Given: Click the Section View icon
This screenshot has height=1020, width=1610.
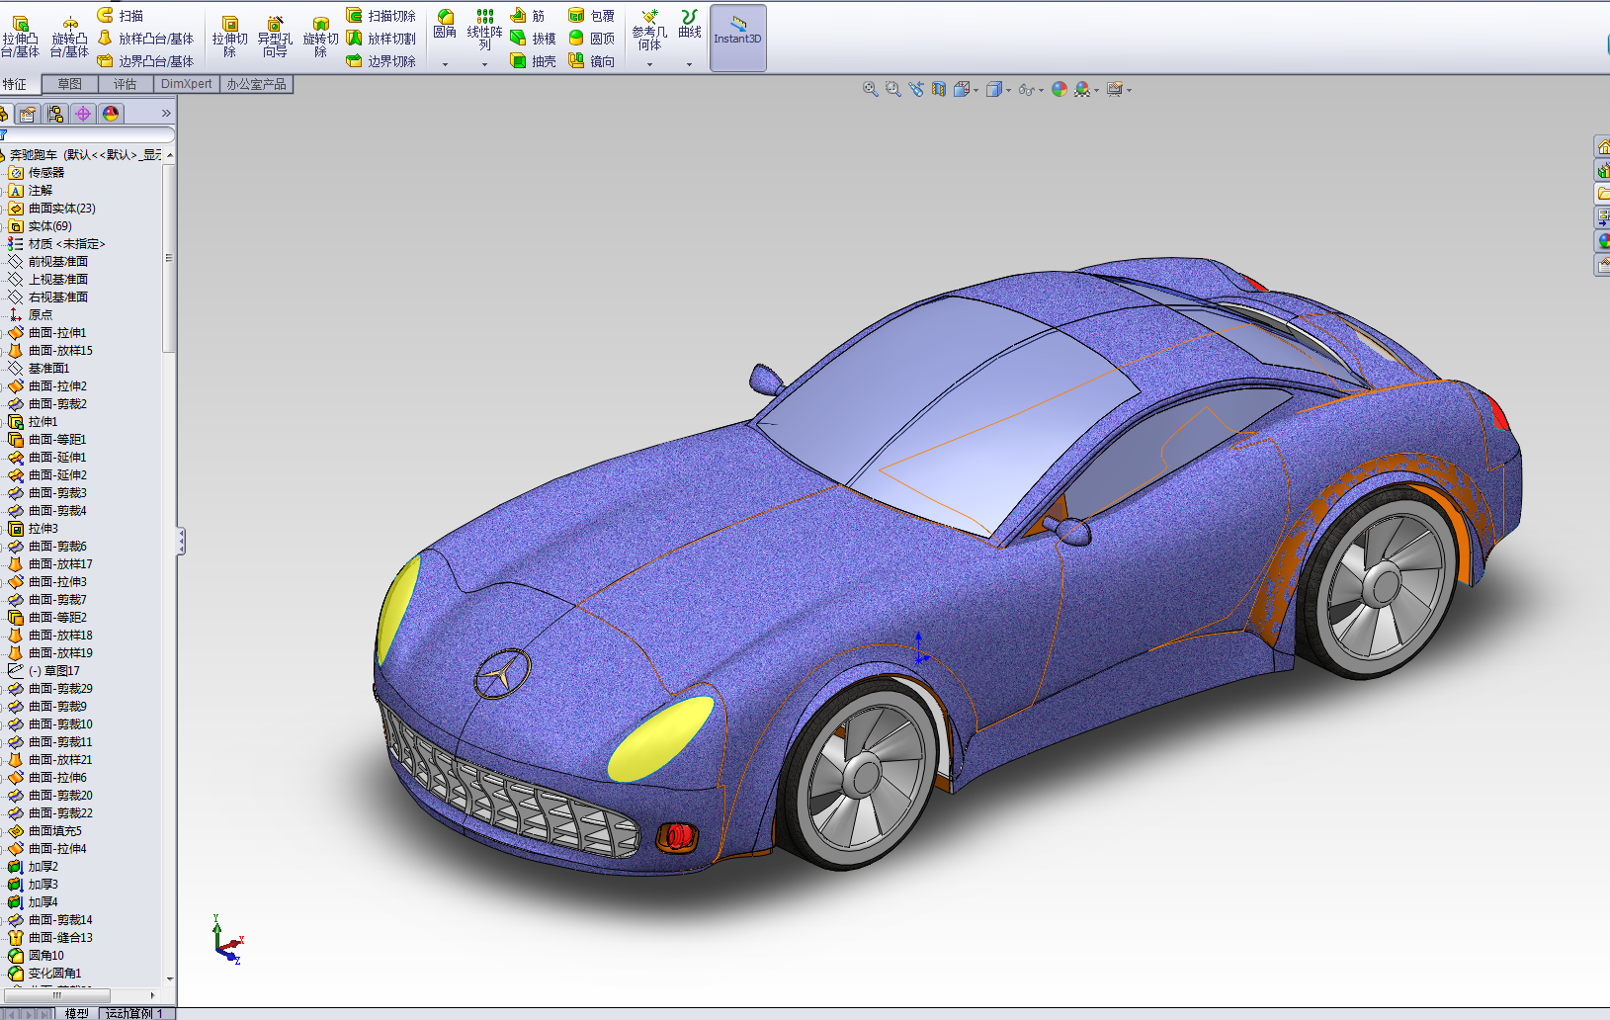Looking at the screenshot, I should [x=939, y=89].
